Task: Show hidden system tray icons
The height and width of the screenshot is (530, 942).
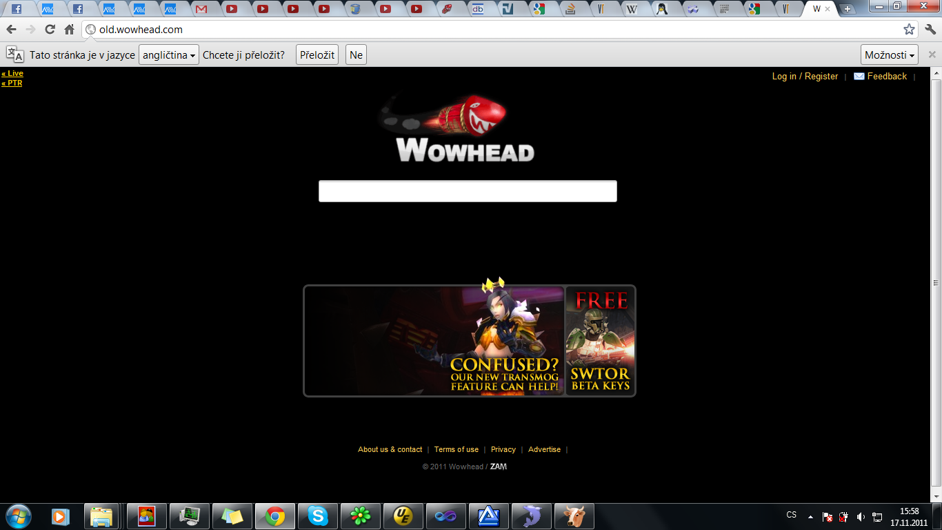Action: click(x=811, y=516)
